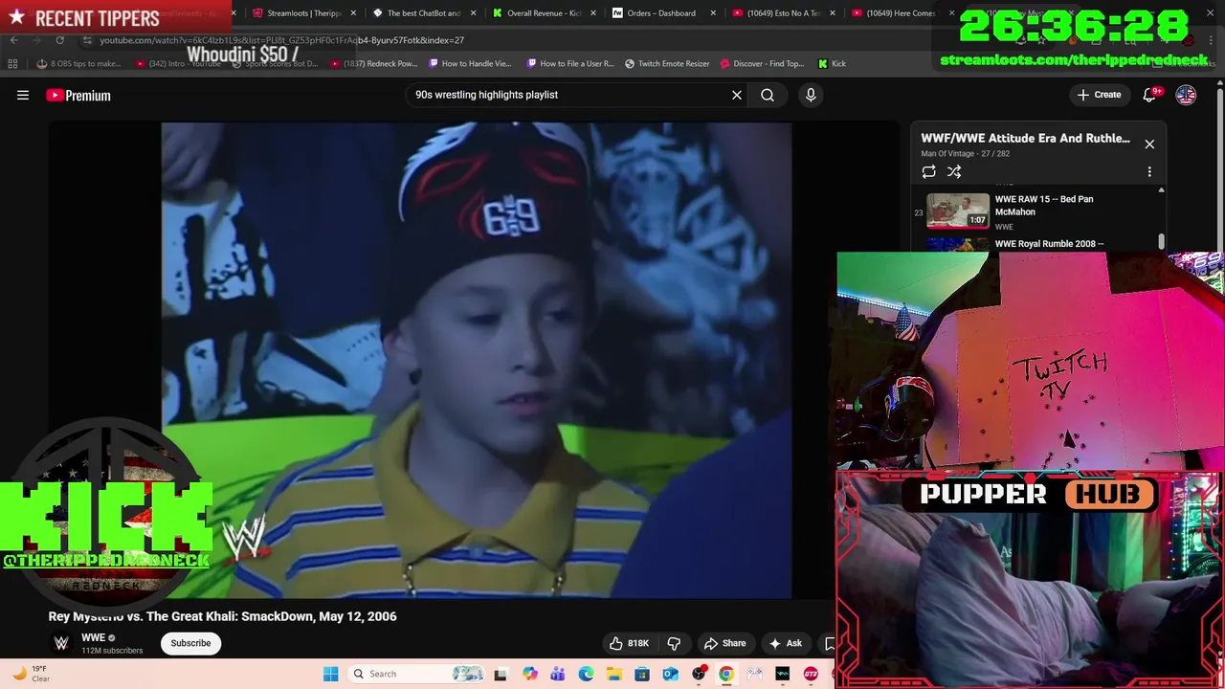Run search with the magnifier button
Viewport: 1225px width, 689px height.
768,95
